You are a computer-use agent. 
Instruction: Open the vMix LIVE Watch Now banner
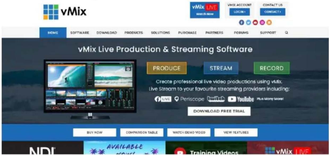click(205, 10)
